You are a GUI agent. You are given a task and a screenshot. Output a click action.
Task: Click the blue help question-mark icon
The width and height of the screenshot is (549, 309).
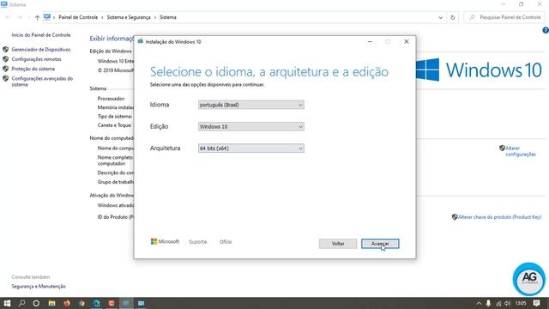coord(546,31)
